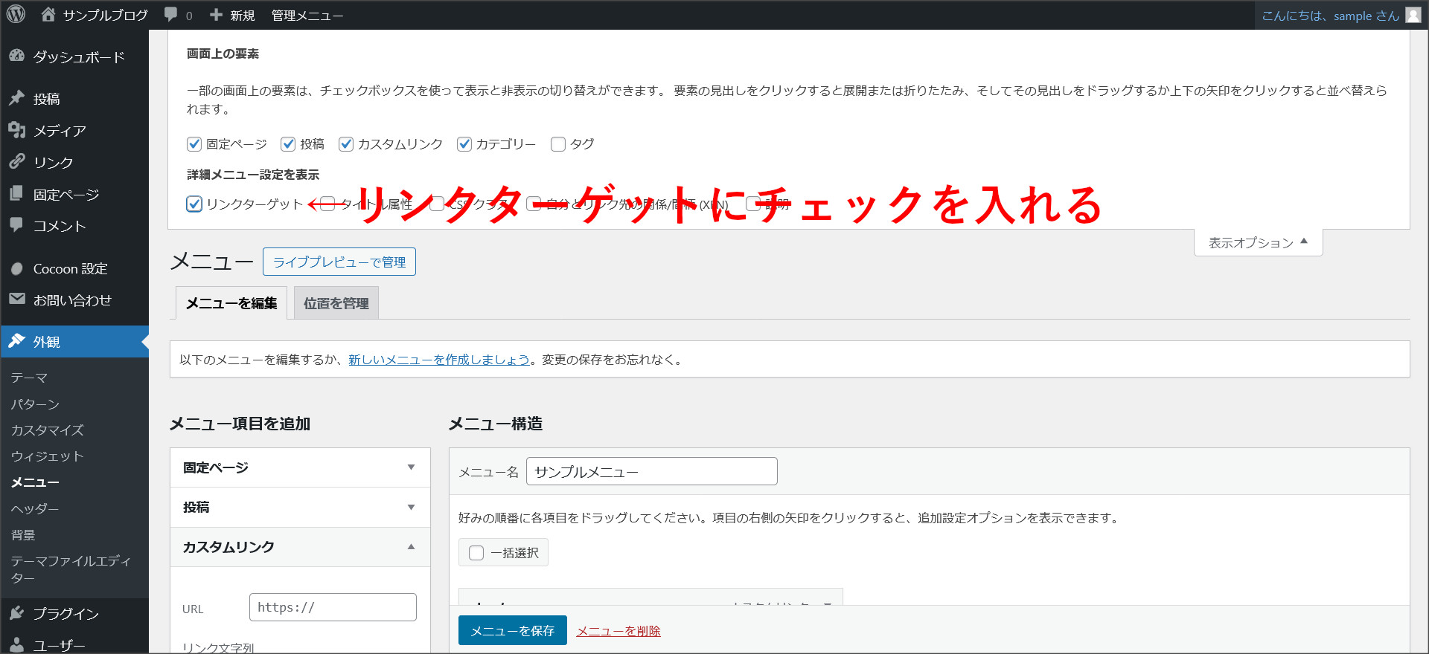Viewport: 1429px width, 654px height.
Task: Click the home icon beside サンプルブログ
Action: pos(48,14)
